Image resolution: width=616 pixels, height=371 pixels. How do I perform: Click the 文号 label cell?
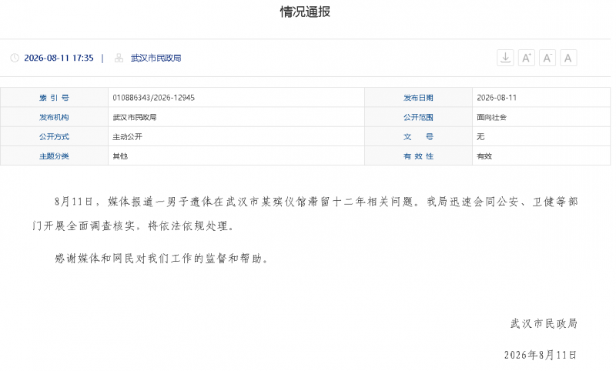click(418, 136)
